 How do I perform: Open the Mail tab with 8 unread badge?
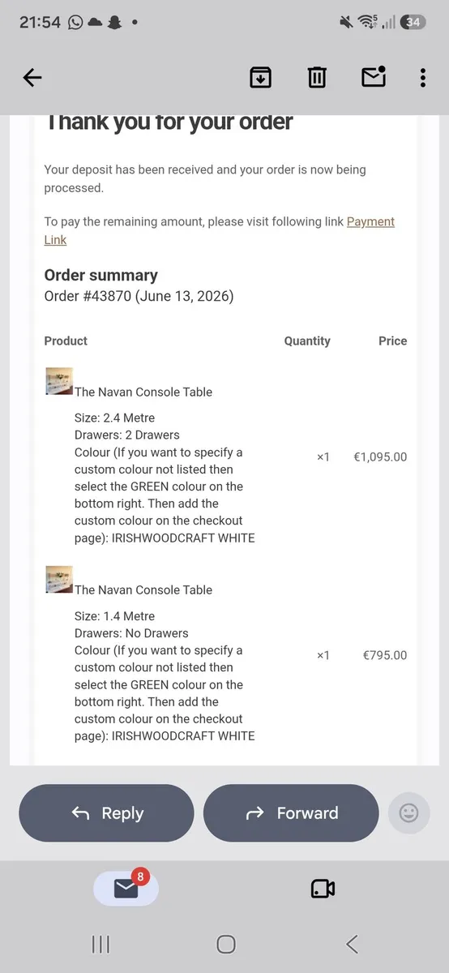click(126, 888)
